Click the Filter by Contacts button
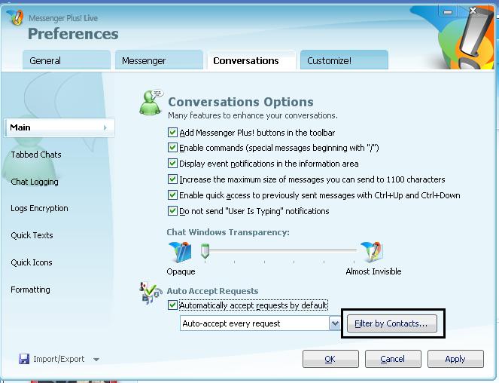The image size is (499, 383). (x=391, y=324)
